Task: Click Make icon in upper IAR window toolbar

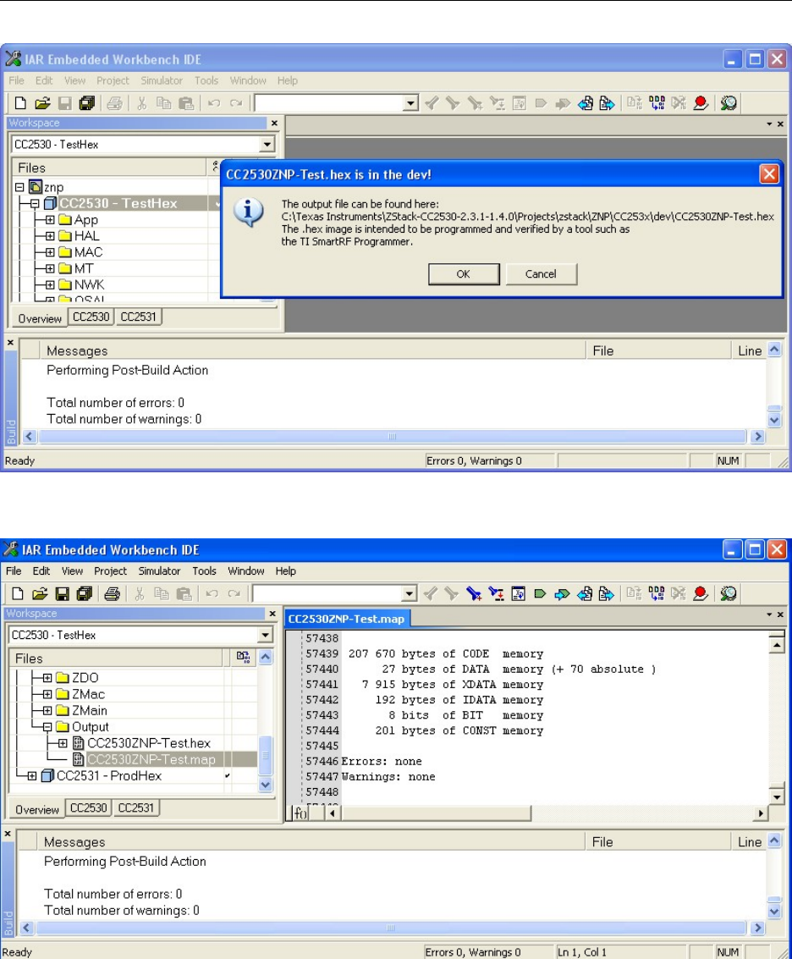Action: coord(657,102)
